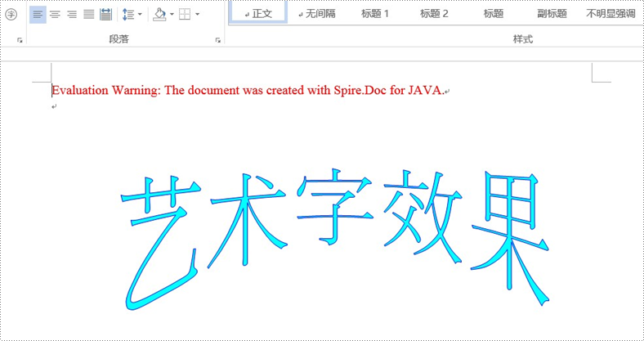Align text left
644x341 pixels.
click(x=38, y=16)
